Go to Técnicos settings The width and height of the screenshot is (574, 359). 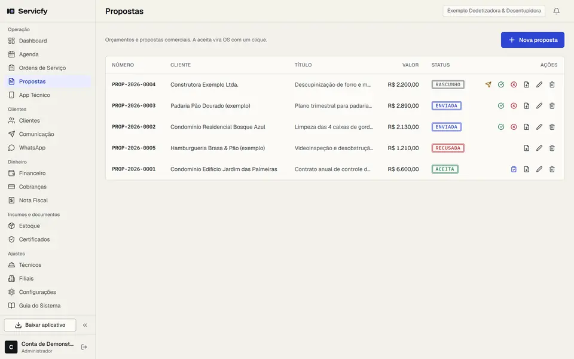(48, 265)
